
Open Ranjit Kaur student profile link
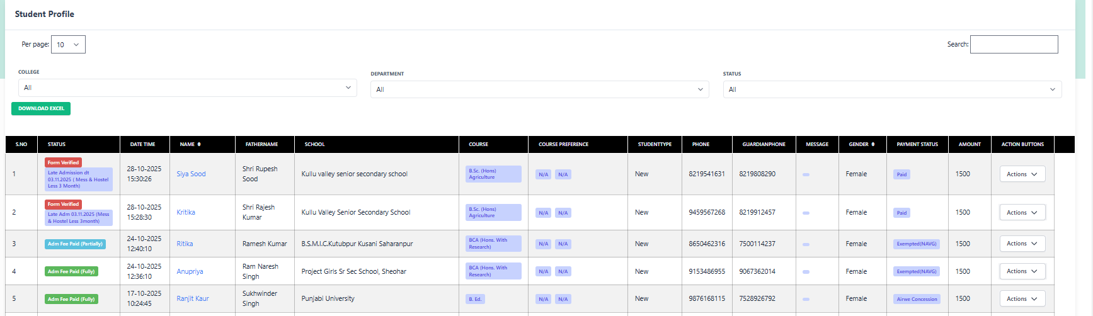click(x=193, y=299)
